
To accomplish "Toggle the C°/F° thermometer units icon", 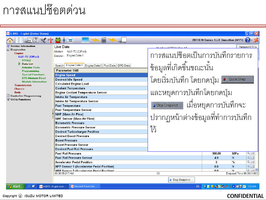I will tap(50, 40).
